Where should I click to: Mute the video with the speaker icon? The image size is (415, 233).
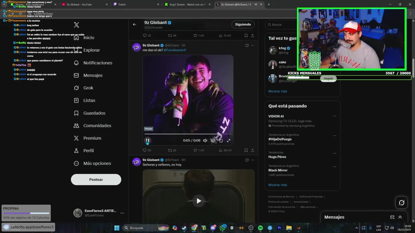point(205,140)
